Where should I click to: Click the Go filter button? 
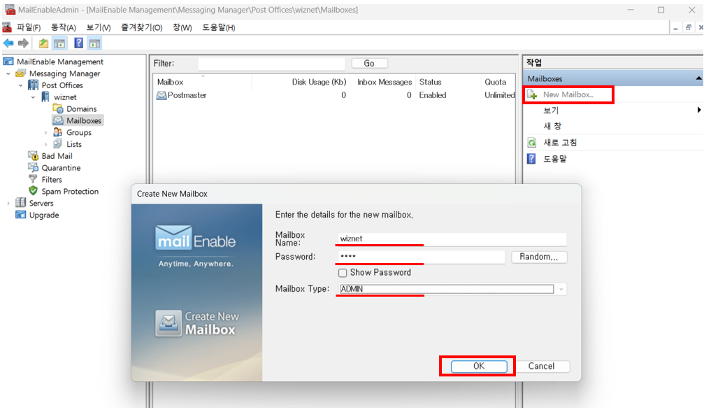pos(369,64)
